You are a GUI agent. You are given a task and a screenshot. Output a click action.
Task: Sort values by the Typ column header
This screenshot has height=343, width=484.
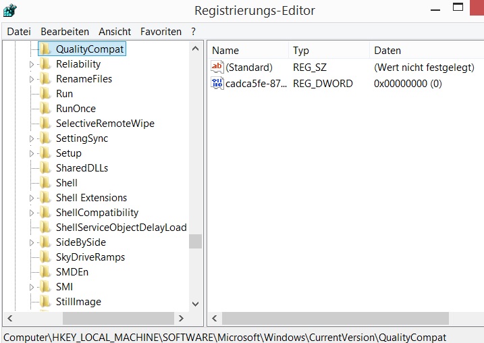[x=329, y=51]
